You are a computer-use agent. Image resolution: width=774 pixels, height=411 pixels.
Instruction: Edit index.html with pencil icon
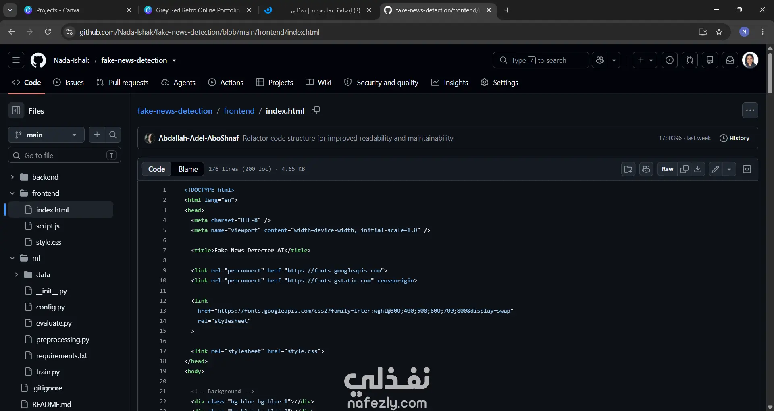click(x=716, y=169)
